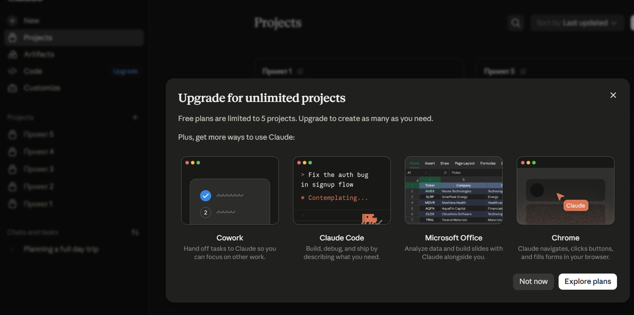This screenshot has width=634, height=315.
Task: Click the Проект 1 card title on Projects page
Action: [x=277, y=71]
